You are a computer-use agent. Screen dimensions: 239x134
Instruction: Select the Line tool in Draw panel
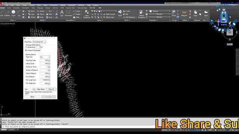coord(1,13)
